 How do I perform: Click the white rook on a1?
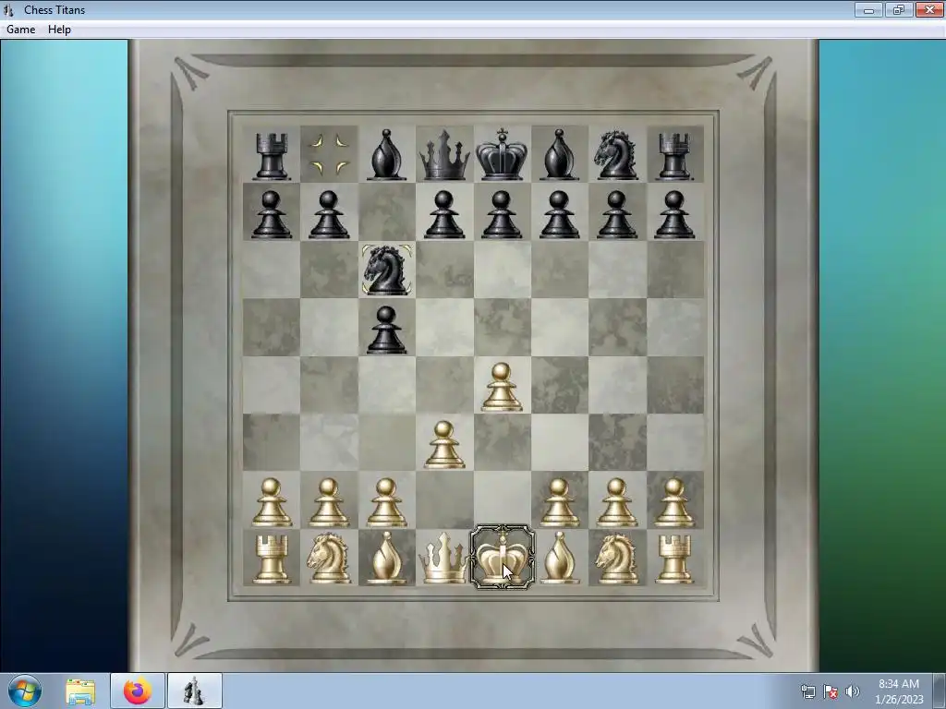click(271, 559)
